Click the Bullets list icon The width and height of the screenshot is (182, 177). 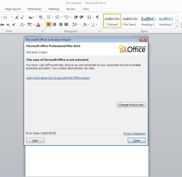(x=49, y=17)
